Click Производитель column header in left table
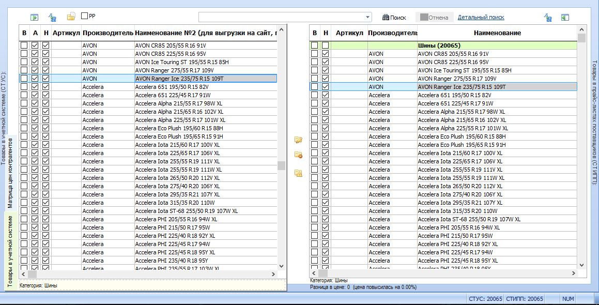 pyautogui.click(x=107, y=33)
